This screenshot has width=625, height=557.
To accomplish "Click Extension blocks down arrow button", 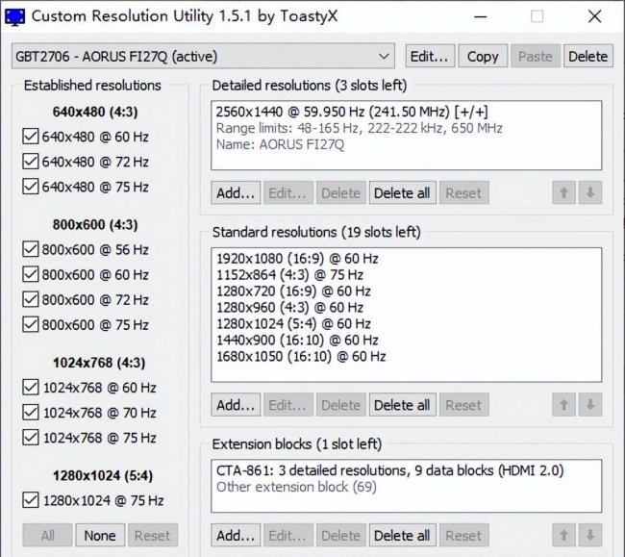I will pos(590,535).
